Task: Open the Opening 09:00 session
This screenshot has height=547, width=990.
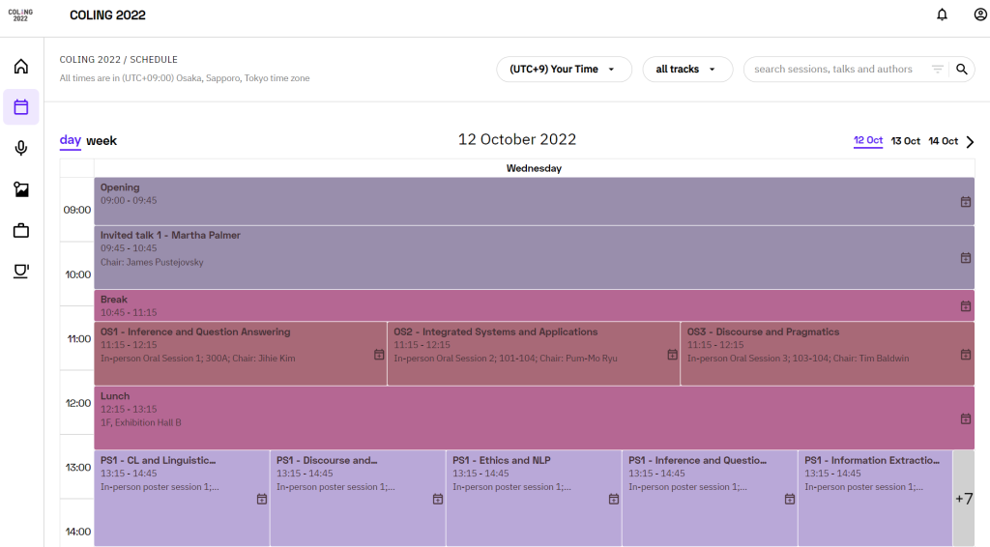Action: (534, 201)
